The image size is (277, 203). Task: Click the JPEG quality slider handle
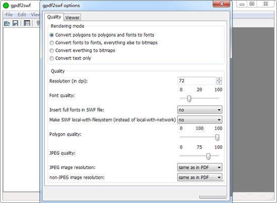click(x=209, y=156)
